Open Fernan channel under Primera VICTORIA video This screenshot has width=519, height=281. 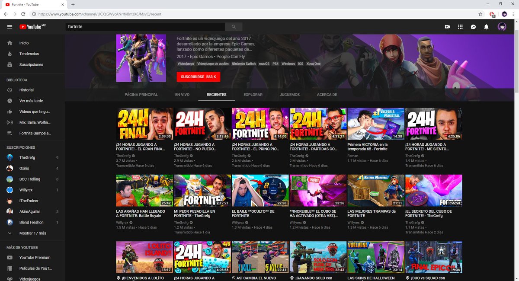(353, 156)
